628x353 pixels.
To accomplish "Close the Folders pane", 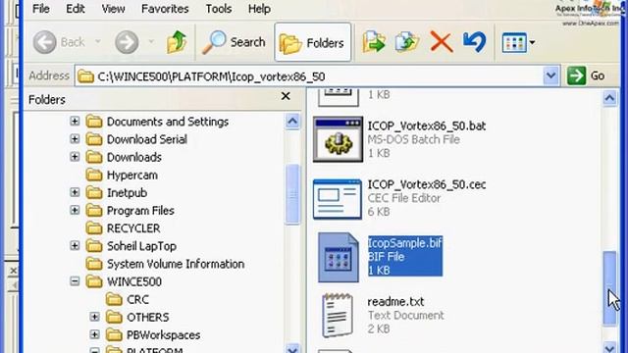I will 286,96.
